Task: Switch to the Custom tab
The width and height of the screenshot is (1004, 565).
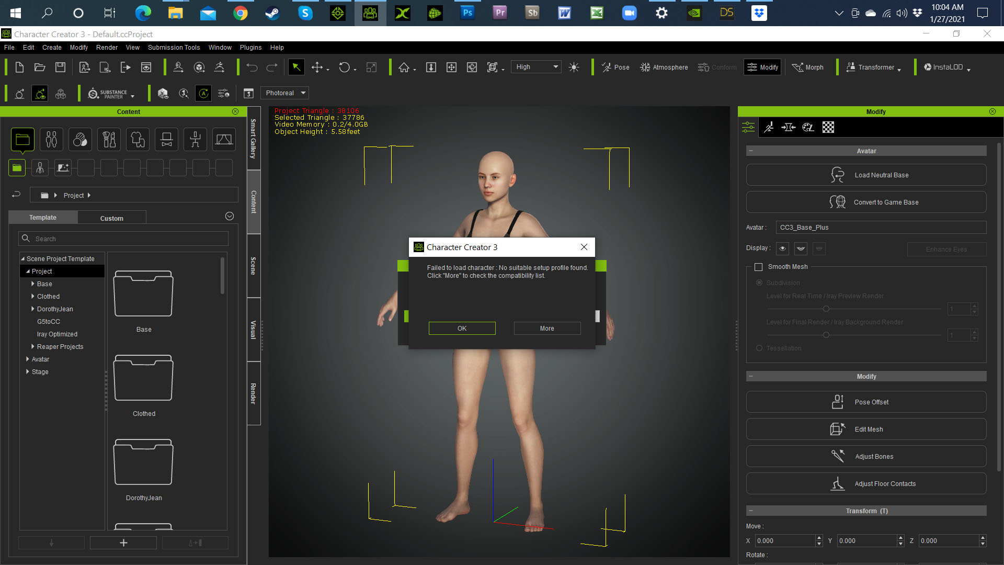Action: (x=112, y=218)
